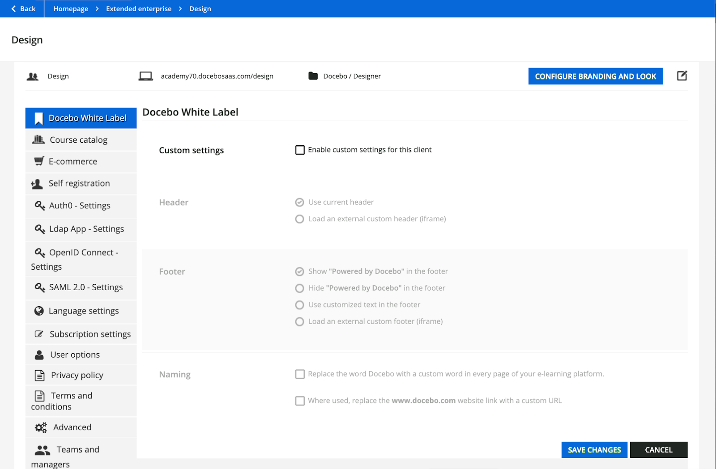Open the Course catalog settings tab
This screenshot has height=469, width=716.
81,140
